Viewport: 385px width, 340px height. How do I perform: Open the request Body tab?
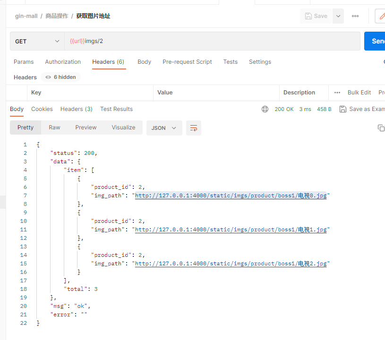(x=145, y=62)
